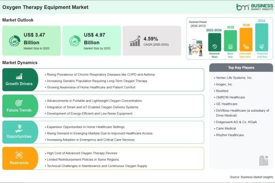275x183 pixels.
Task: Select the dark green 2022-2024 Historical Years bar
Action: [x=214, y=42]
